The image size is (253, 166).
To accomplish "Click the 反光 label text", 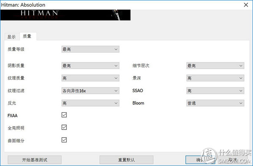I will click(x=12, y=103).
